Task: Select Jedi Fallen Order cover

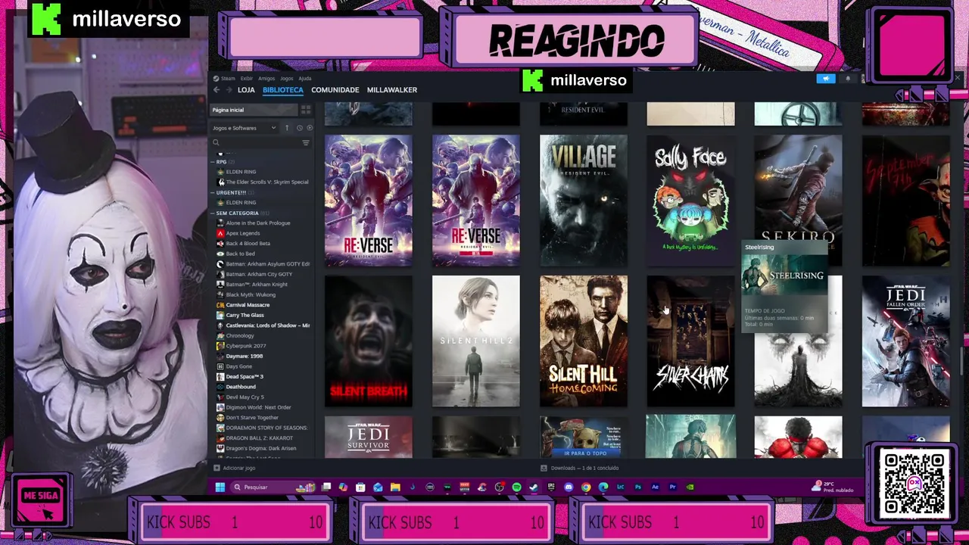Action: coord(906,341)
